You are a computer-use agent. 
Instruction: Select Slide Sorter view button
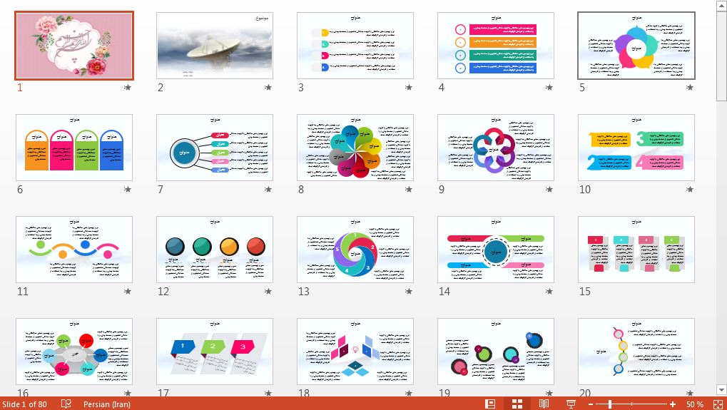tap(517, 404)
